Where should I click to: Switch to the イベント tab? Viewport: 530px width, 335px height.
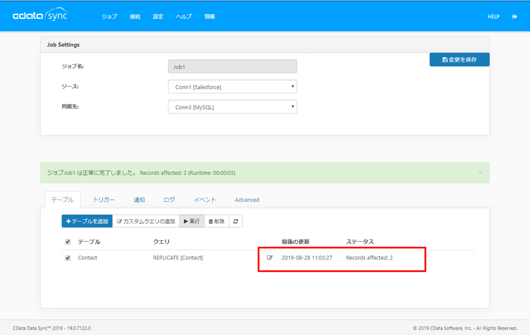[205, 200]
